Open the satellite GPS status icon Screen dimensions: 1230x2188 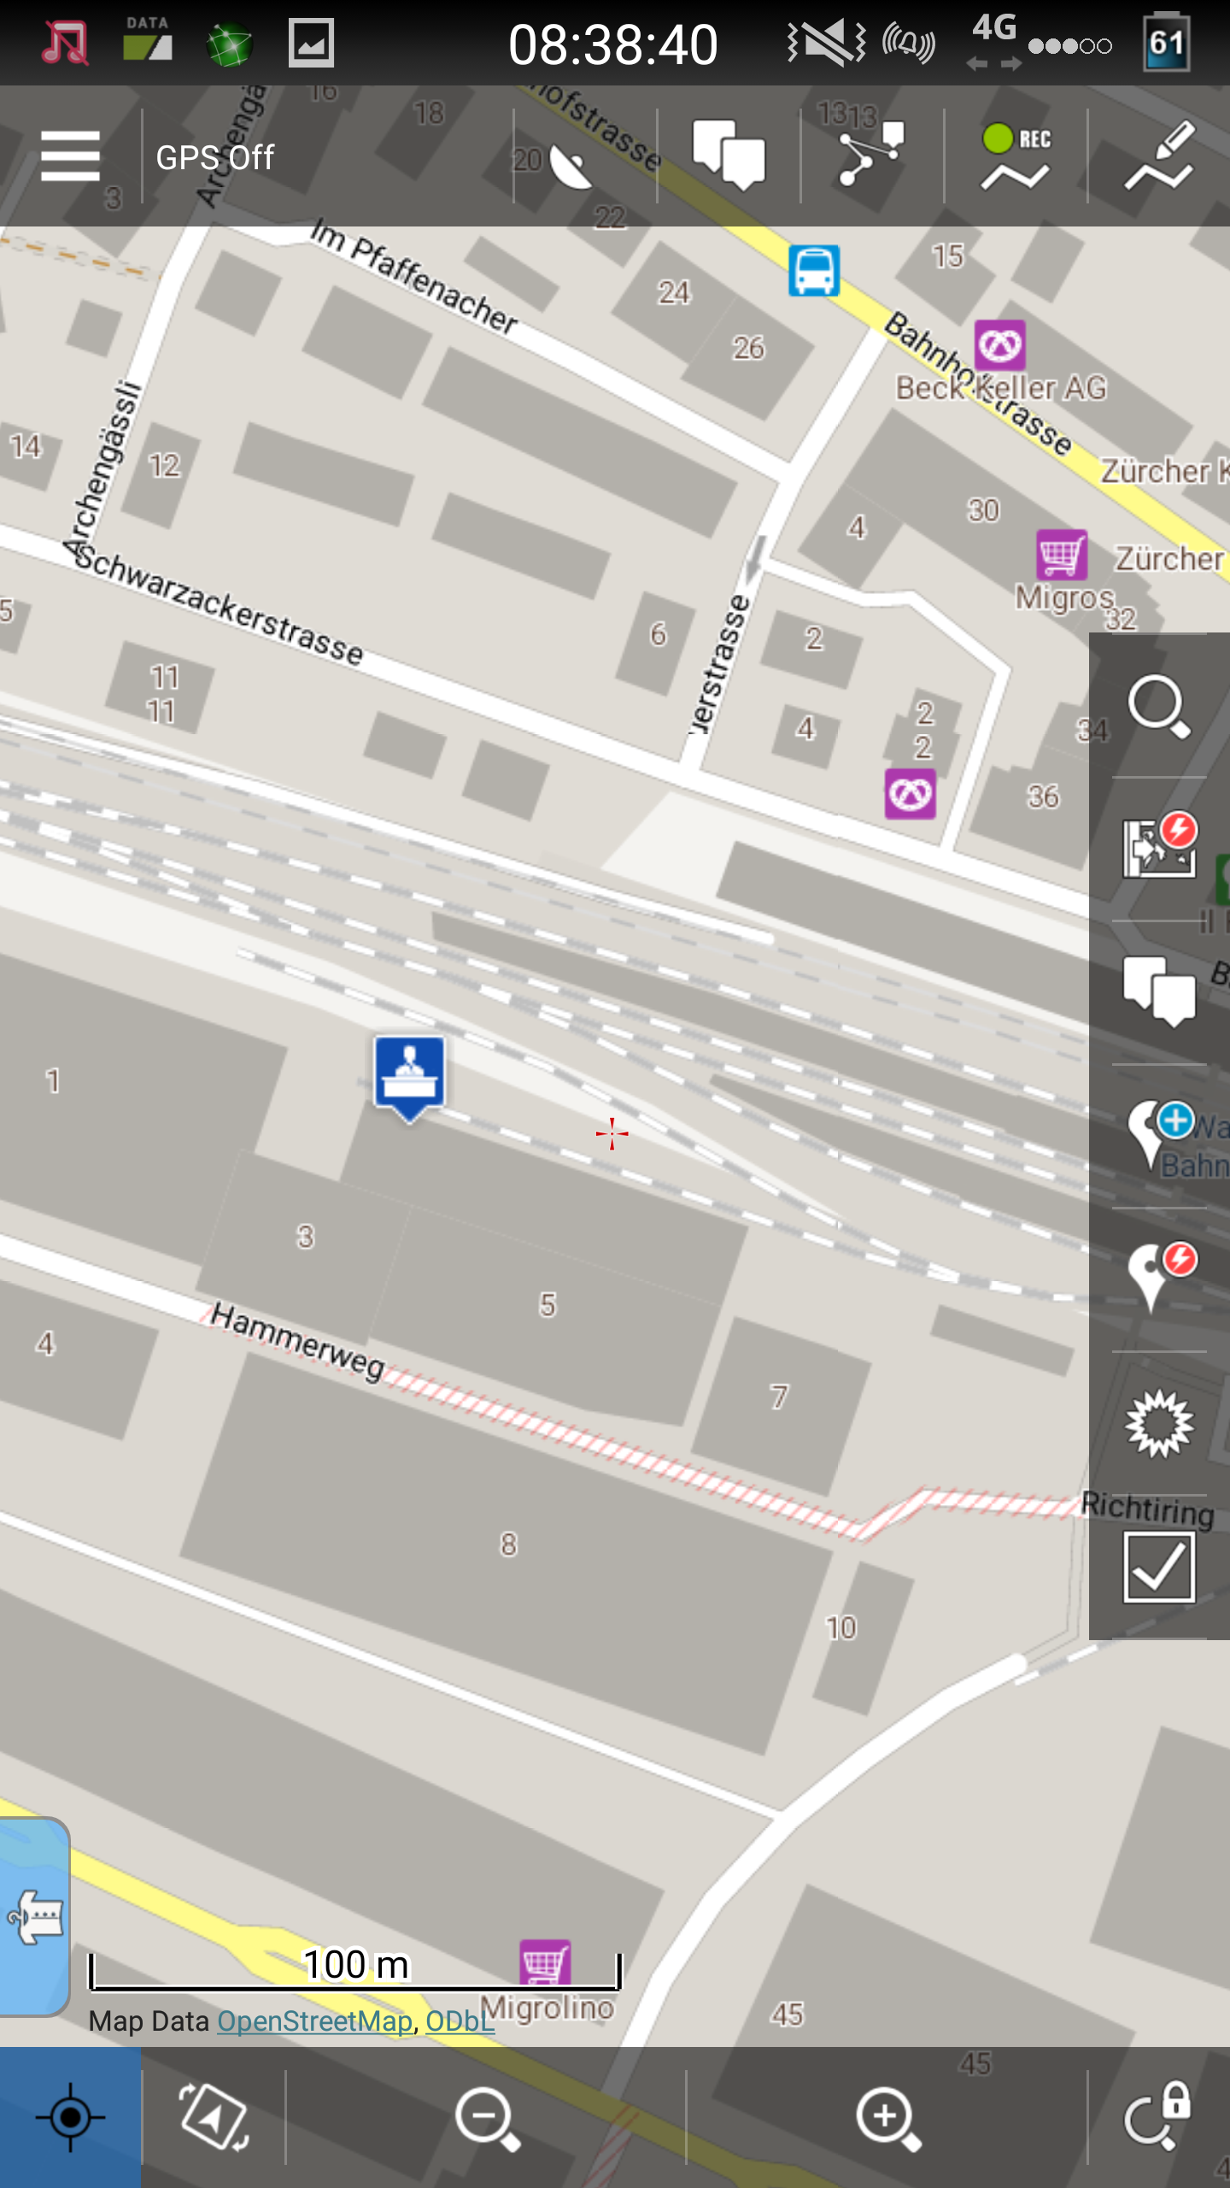(x=571, y=166)
